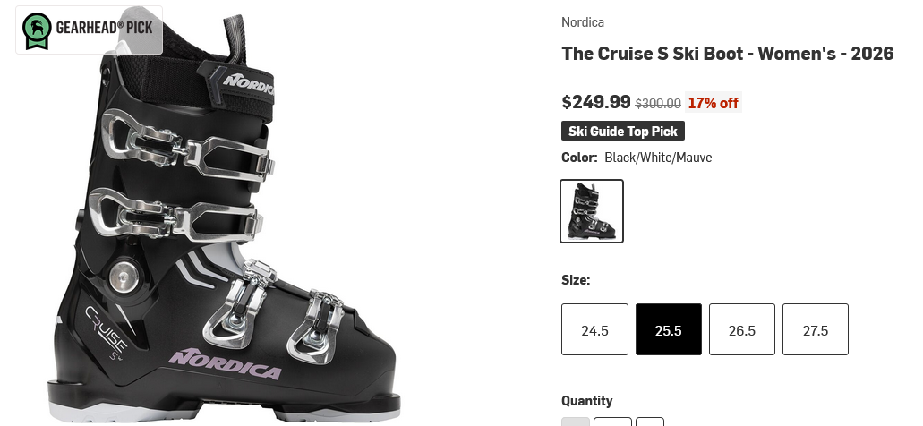Click the Ski Guide Top Pick badge
This screenshot has height=426, width=923.
point(623,132)
